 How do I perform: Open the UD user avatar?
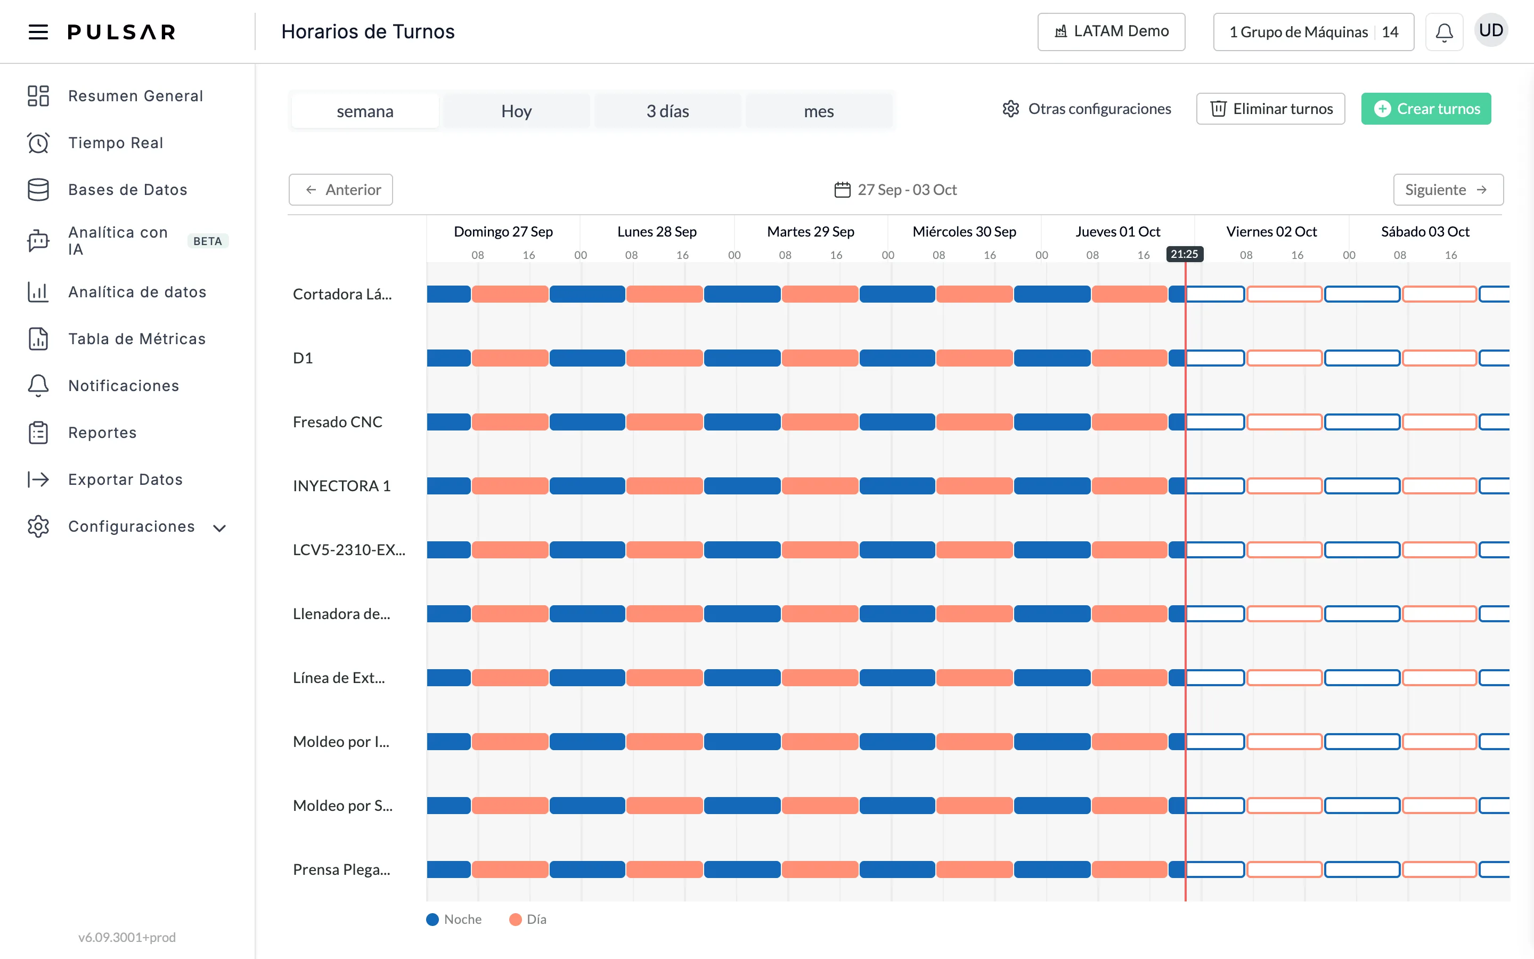[1491, 30]
